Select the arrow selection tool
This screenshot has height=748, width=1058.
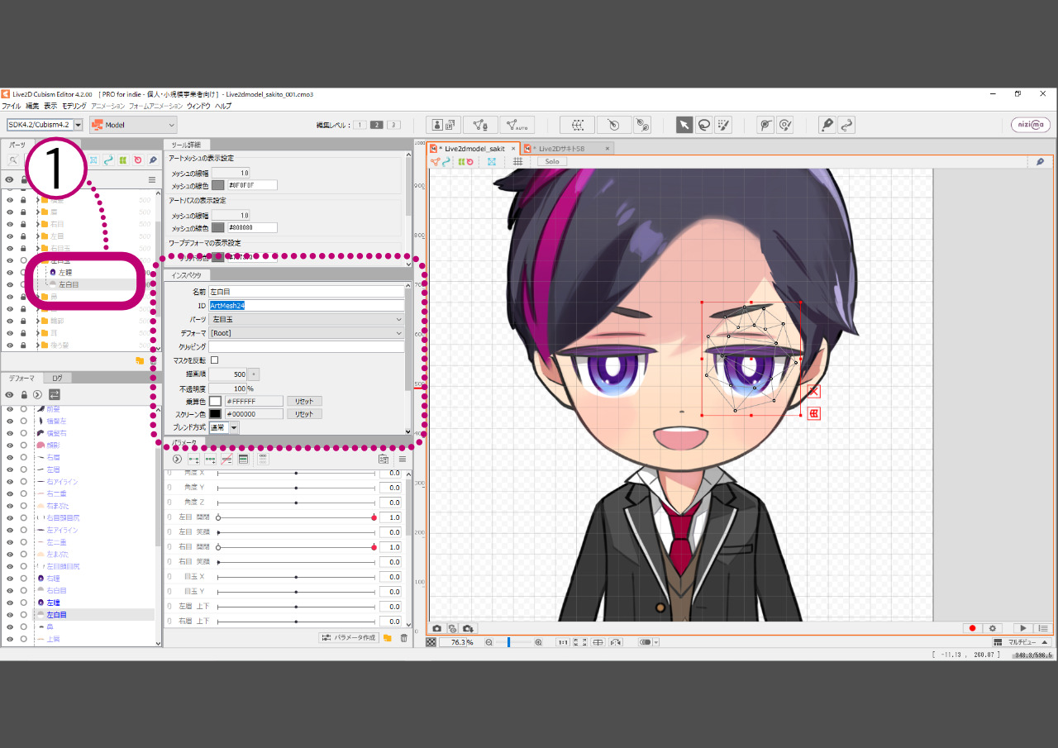(684, 125)
